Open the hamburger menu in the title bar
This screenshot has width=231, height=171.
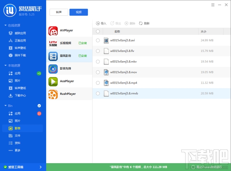213,5
